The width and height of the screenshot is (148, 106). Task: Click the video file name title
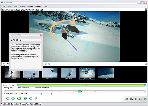[22, 10]
